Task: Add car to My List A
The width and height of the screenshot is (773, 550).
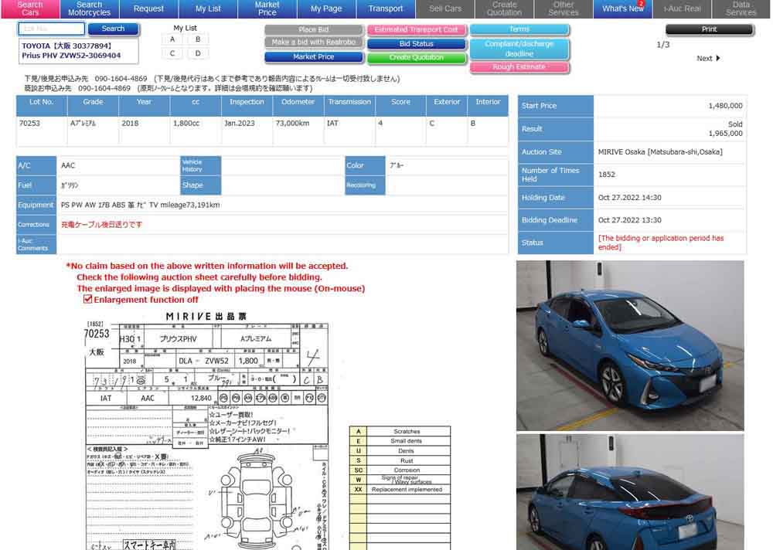Action: pyautogui.click(x=172, y=39)
